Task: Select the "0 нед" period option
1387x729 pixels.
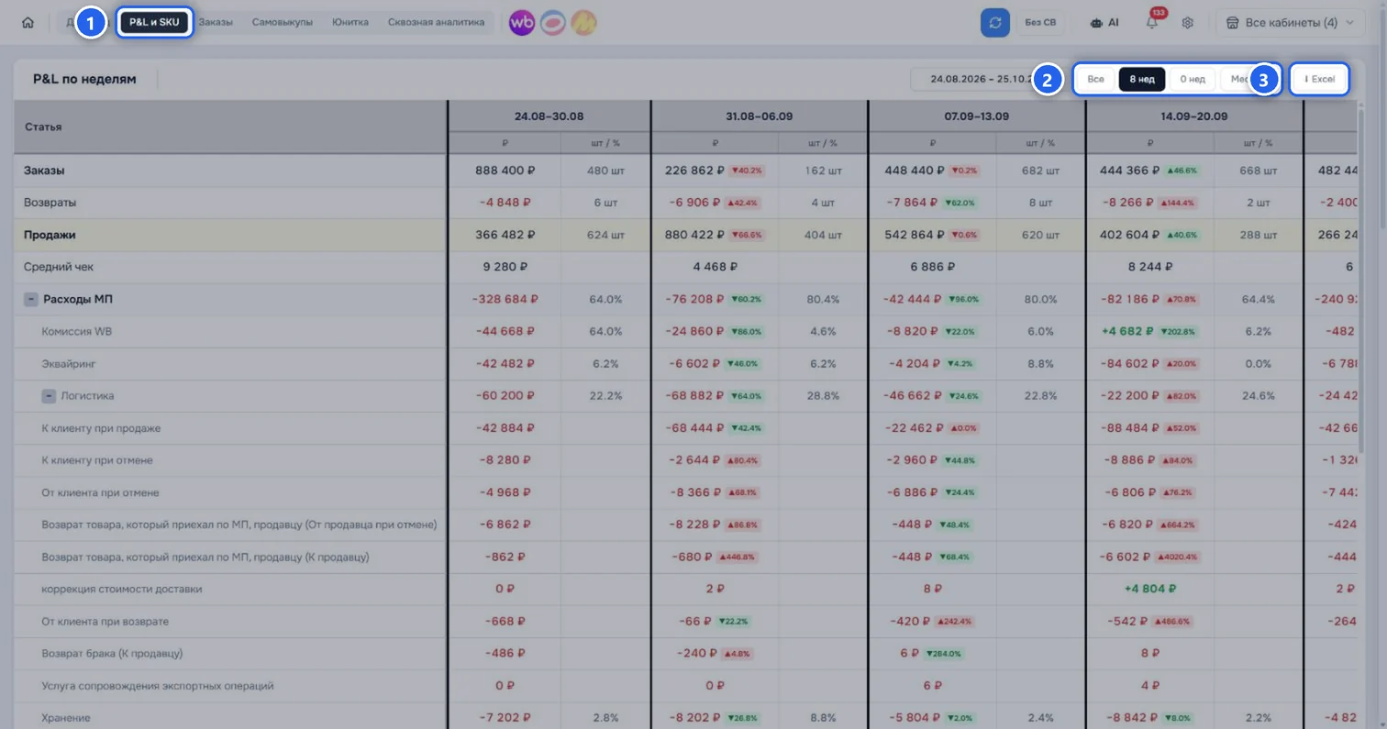Action: (1193, 80)
